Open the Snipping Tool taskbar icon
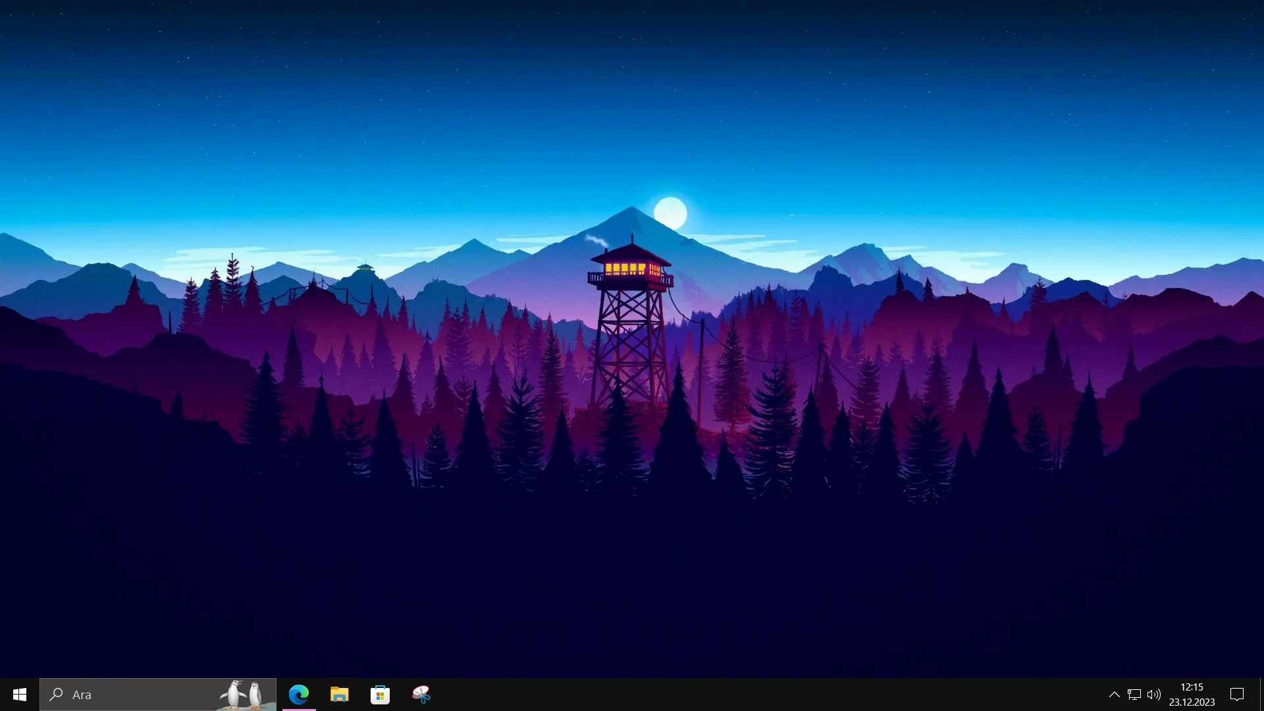This screenshot has width=1264, height=711. coord(421,695)
